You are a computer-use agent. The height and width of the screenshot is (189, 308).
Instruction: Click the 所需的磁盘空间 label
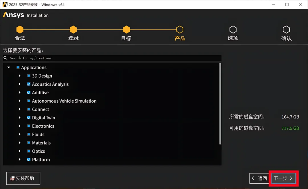click(247, 117)
